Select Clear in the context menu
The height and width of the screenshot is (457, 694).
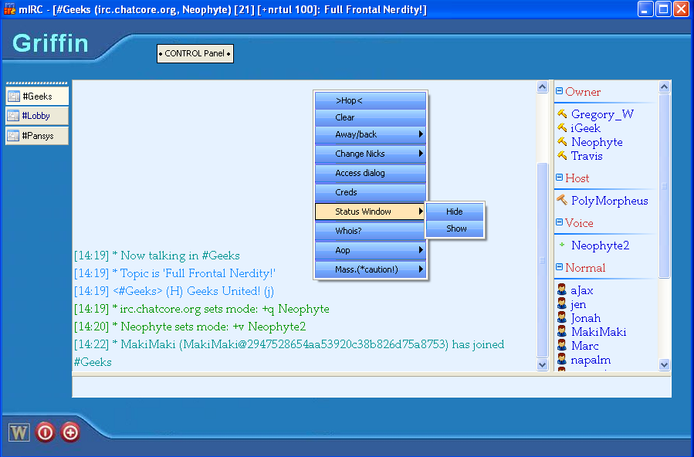[371, 117]
